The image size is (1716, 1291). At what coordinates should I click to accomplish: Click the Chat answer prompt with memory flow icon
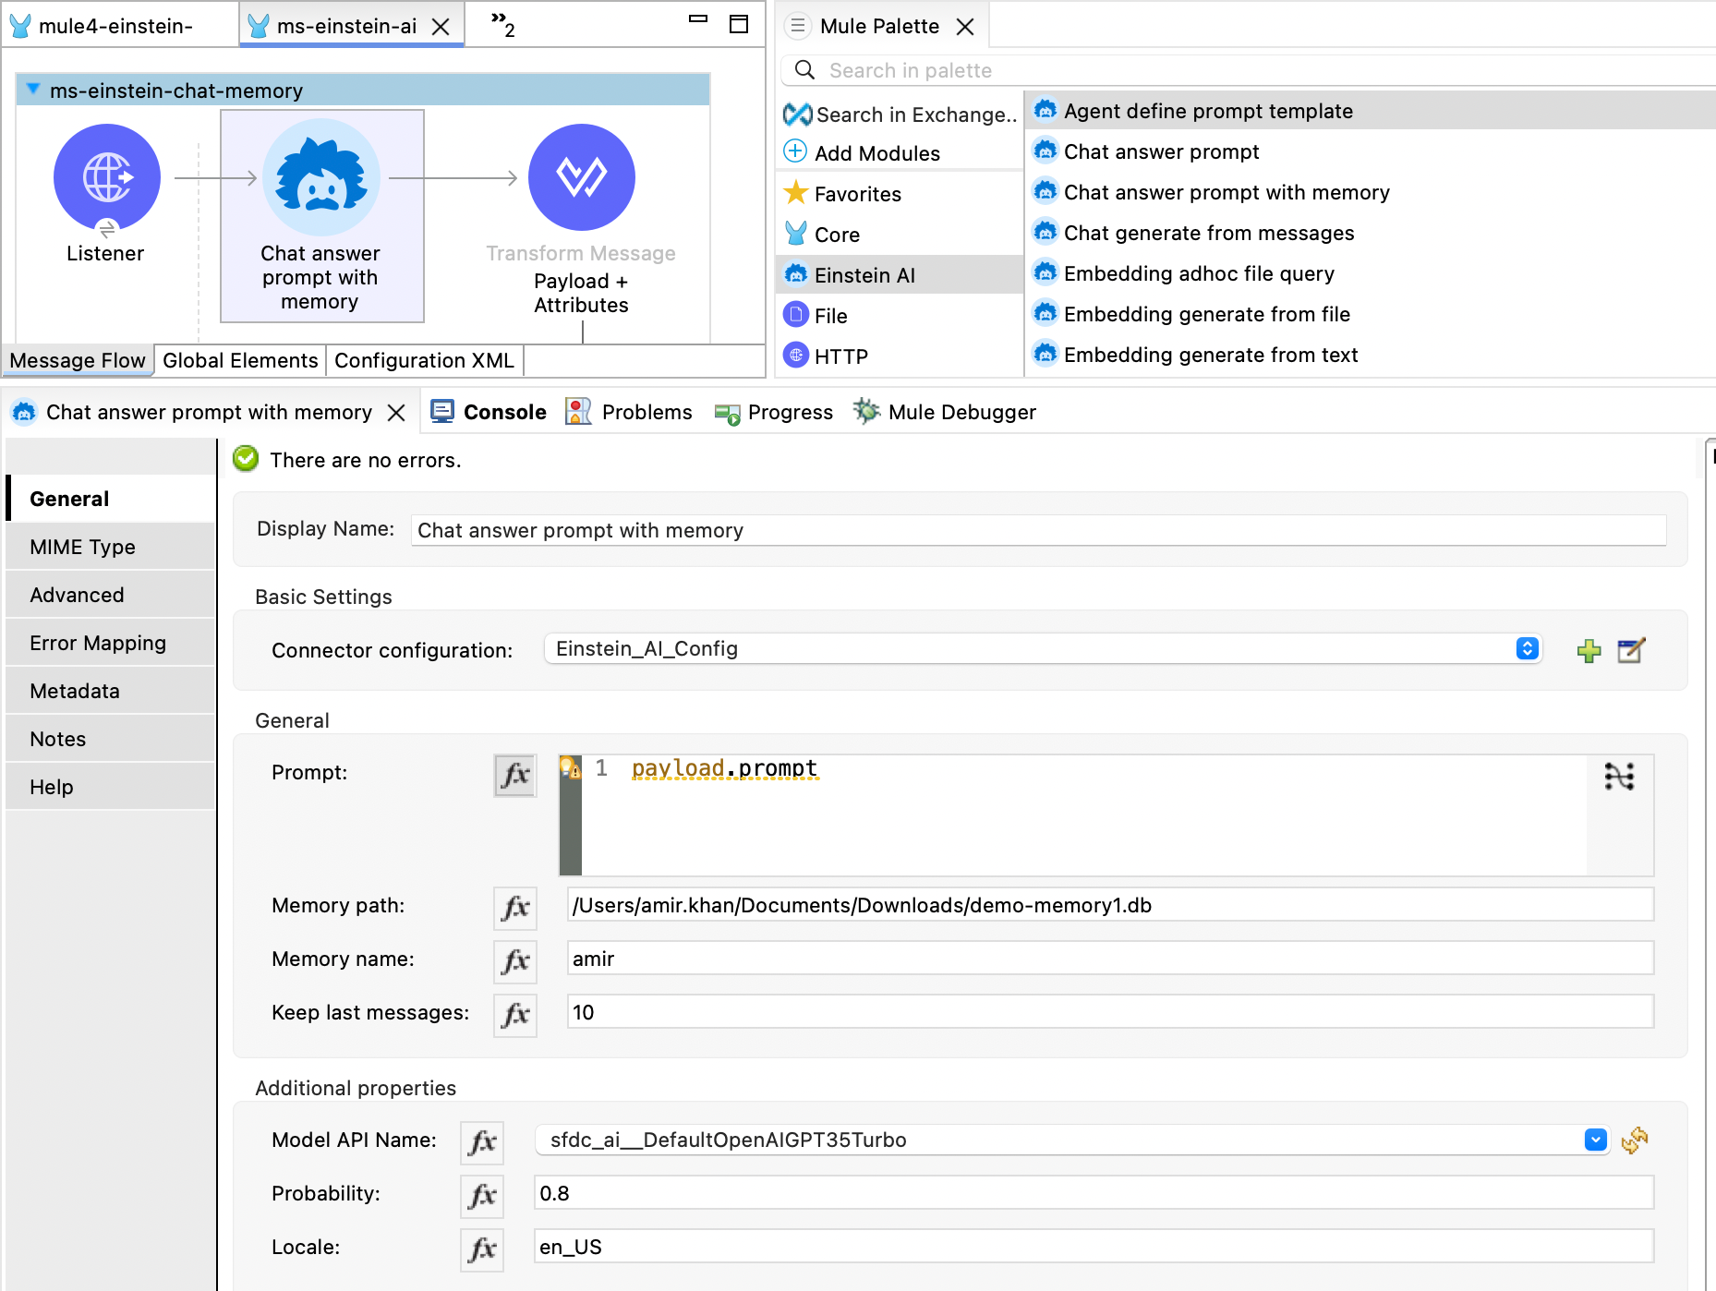320,177
